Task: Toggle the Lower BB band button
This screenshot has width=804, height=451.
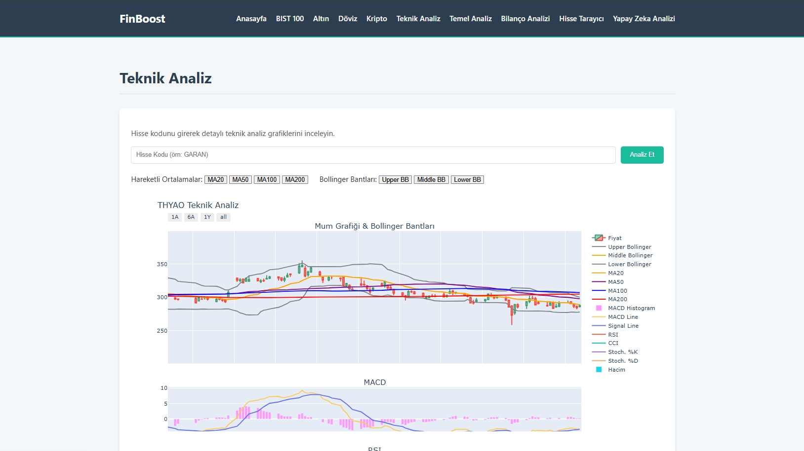Action: [x=467, y=180]
